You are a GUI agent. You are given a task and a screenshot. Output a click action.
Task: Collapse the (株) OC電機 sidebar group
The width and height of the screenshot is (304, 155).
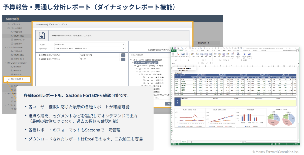click(x=5, y=28)
